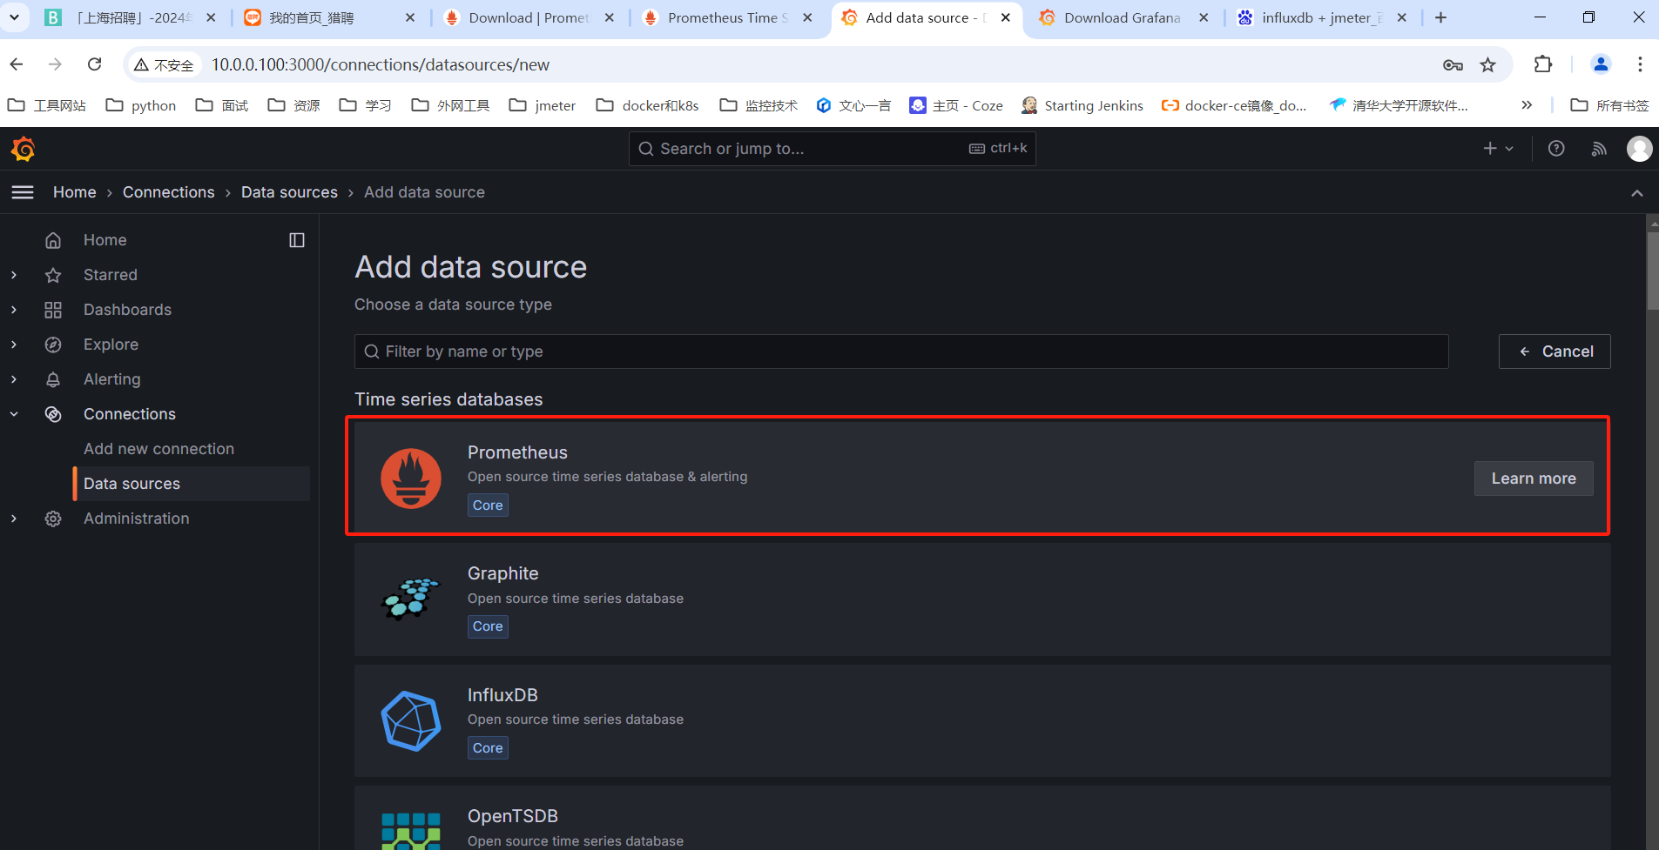Click the Alerting bell icon in sidebar
This screenshot has width=1659, height=850.
pyautogui.click(x=53, y=379)
